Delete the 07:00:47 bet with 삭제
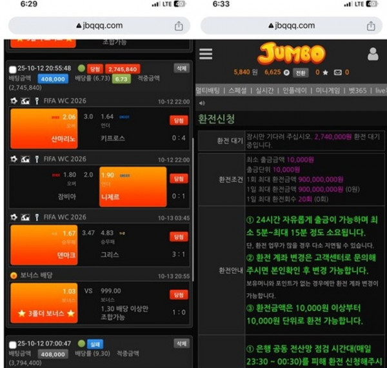 pos(181,344)
